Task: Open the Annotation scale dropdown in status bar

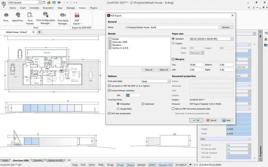Action: tap(190, 165)
